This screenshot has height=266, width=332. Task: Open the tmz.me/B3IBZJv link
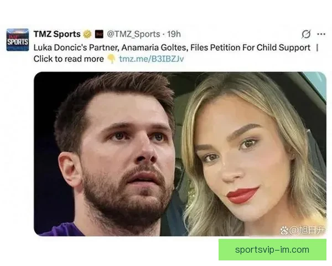click(x=152, y=59)
